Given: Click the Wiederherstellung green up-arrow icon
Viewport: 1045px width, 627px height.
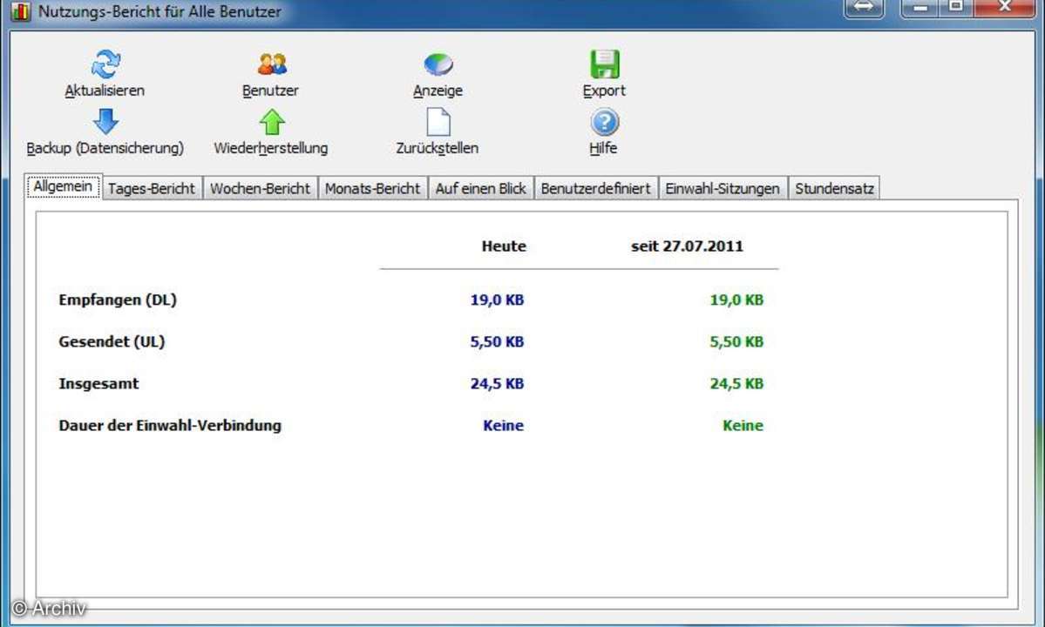Looking at the screenshot, I should pyautogui.click(x=272, y=122).
